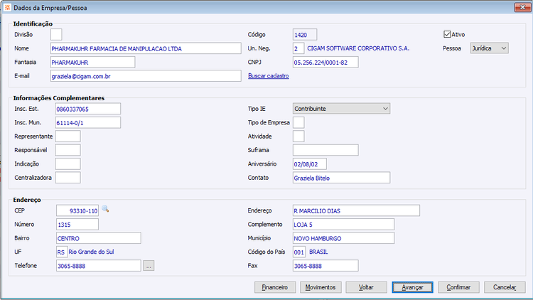This screenshot has width=533, height=300.
Task: Click the CEP search magnifier icon
Action: (105, 209)
